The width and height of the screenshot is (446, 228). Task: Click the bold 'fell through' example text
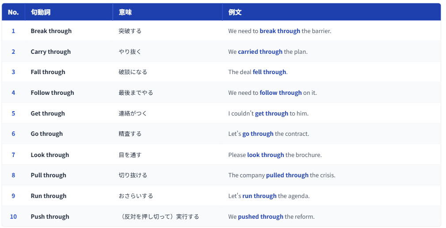point(269,72)
